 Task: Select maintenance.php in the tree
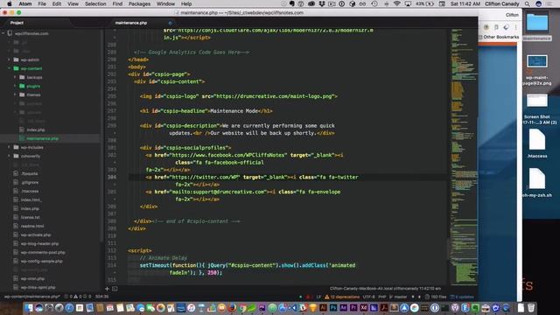[43, 138]
